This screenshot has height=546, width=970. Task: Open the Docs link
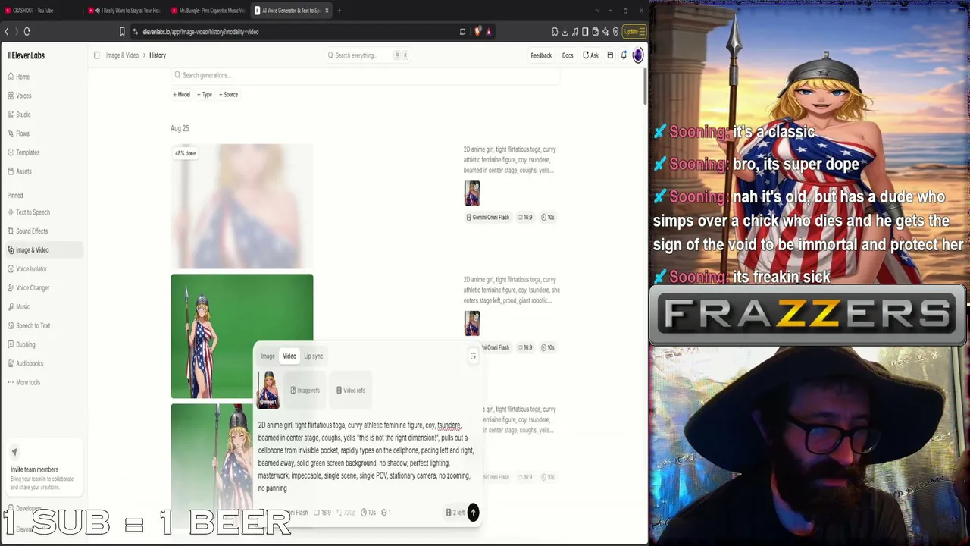click(x=568, y=55)
